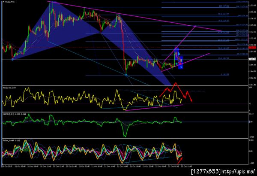Image resolution: width=257 pixels, height=176 pixels.
Task: Click the 1162.95 price scale value
Action: pyautogui.click(x=252, y=78)
